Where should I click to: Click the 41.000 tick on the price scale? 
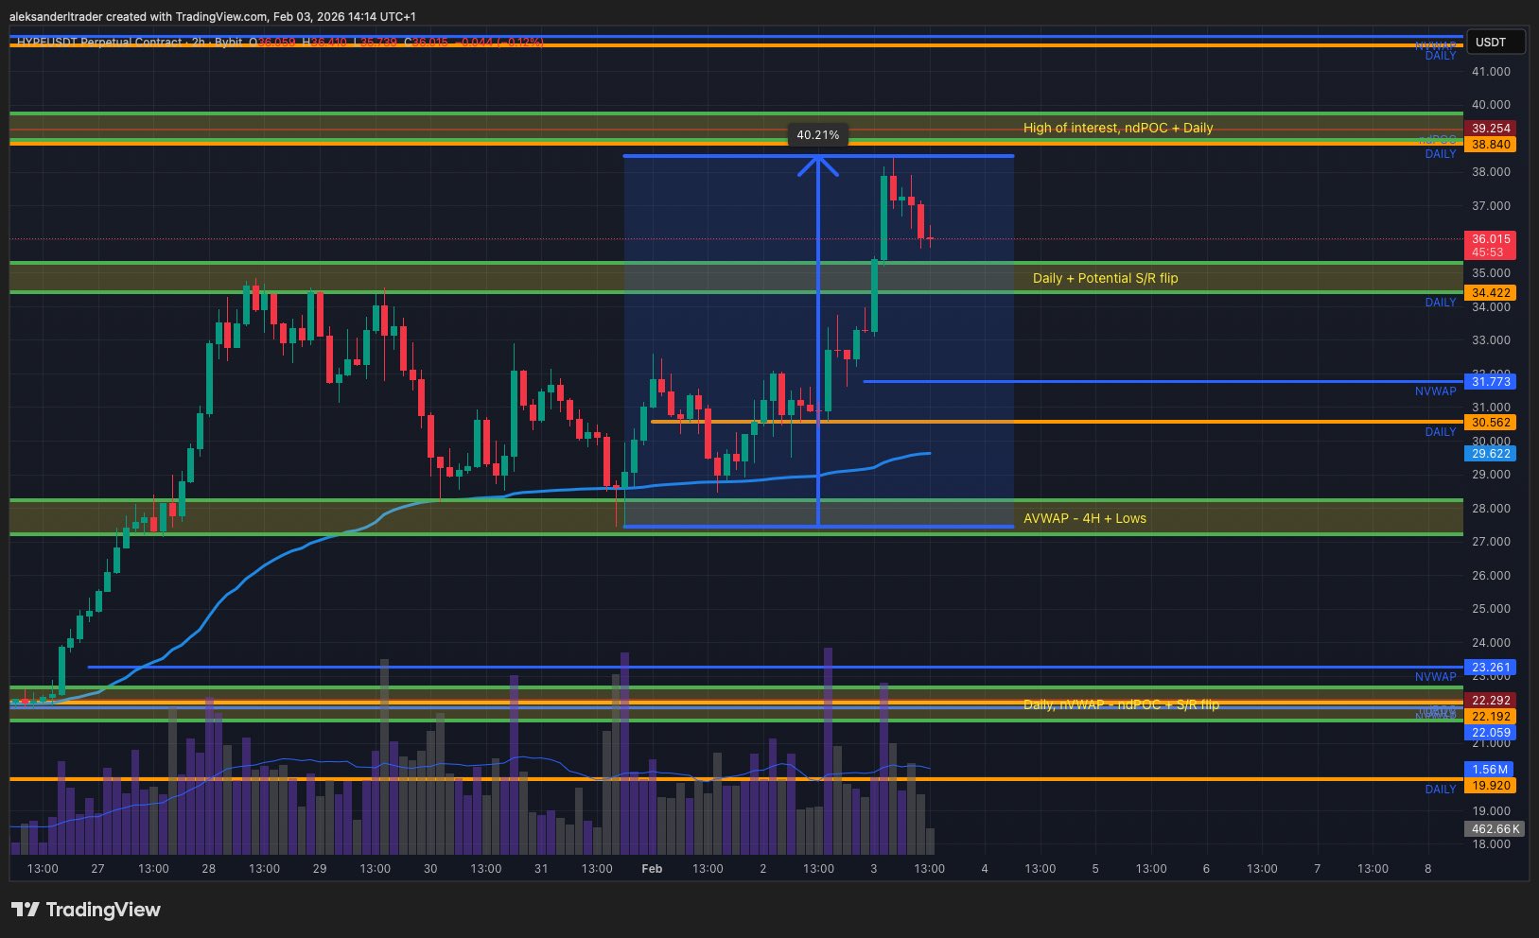(x=1491, y=71)
